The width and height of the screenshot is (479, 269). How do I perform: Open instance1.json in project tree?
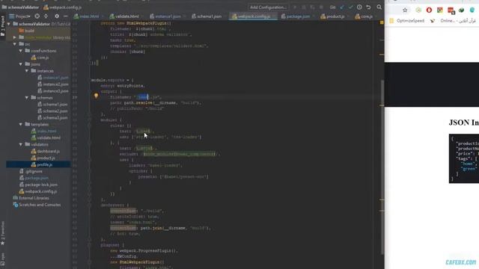[52, 78]
